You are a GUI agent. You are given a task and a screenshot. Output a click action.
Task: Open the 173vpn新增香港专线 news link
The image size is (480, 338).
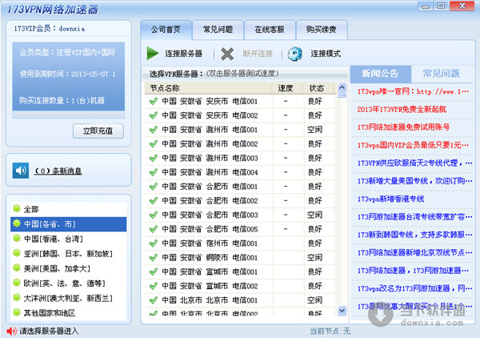pos(390,198)
